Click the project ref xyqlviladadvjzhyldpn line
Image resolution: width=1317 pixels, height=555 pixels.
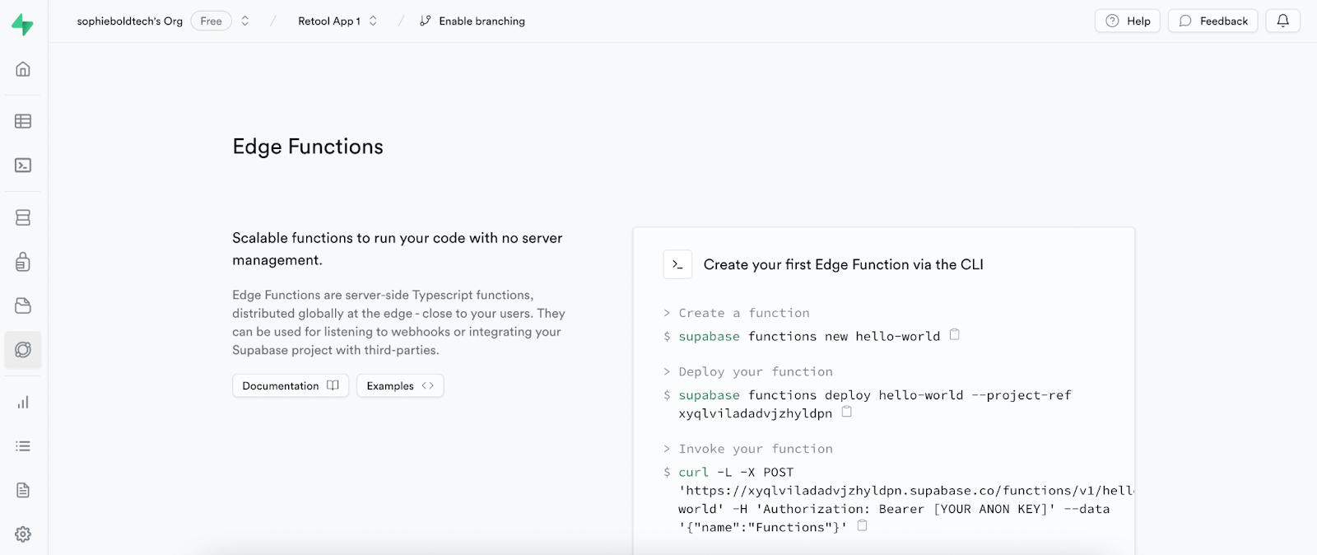point(755,413)
